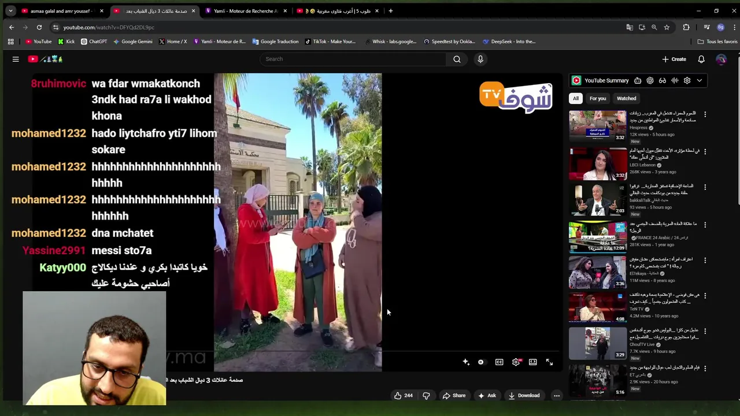Click inside the YouTube search field
The image size is (740, 416).
353,59
